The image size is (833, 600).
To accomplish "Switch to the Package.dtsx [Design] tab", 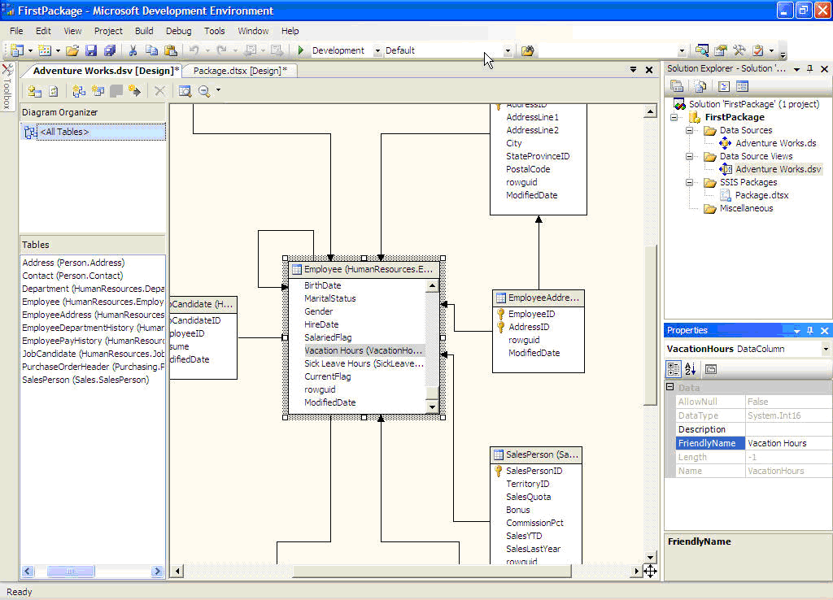I will click(x=239, y=71).
